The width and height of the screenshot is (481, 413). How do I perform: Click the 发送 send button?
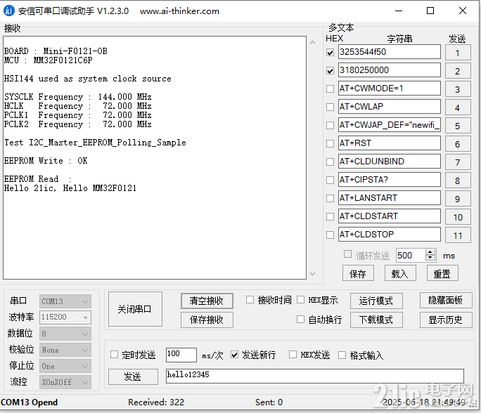tap(133, 376)
